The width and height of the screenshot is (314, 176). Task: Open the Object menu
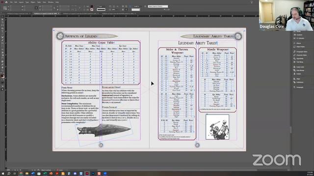click(x=33, y=2)
